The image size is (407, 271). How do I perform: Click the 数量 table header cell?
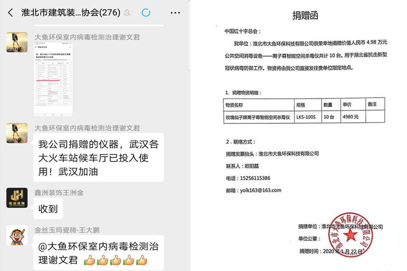tap(331, 105)
